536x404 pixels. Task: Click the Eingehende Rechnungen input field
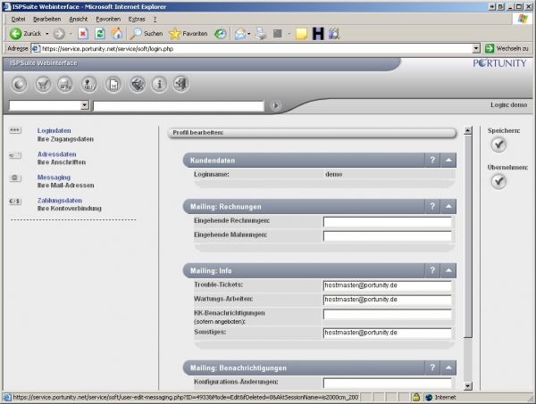pyautogui.click(x=387, y=222)
